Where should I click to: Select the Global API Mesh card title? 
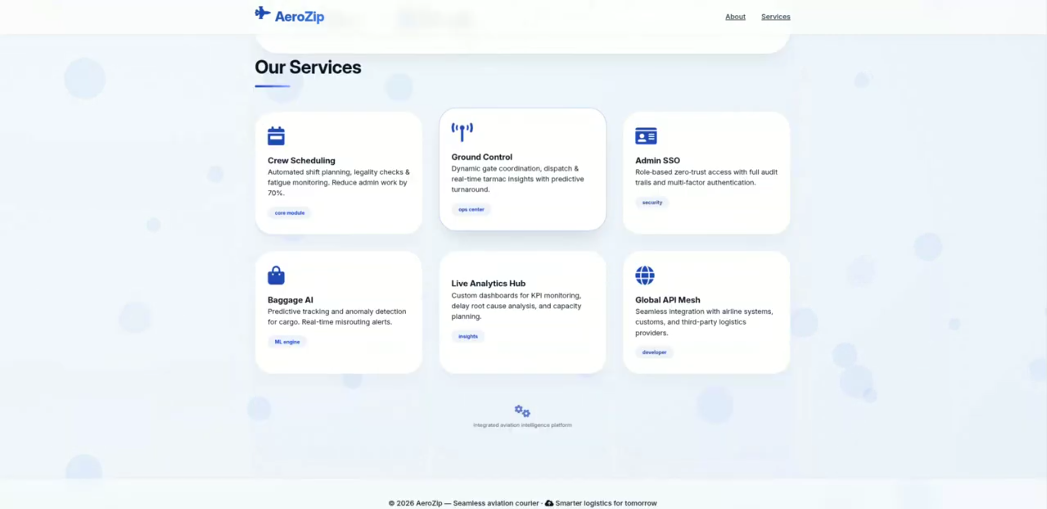click(667, 300)
